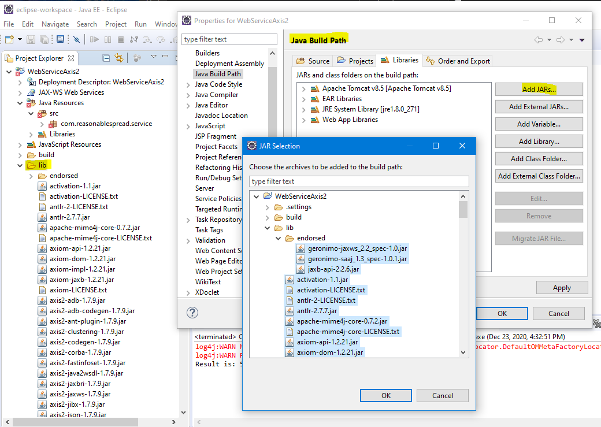
Task: Open the Search menu
Action: tap(87, 24)
